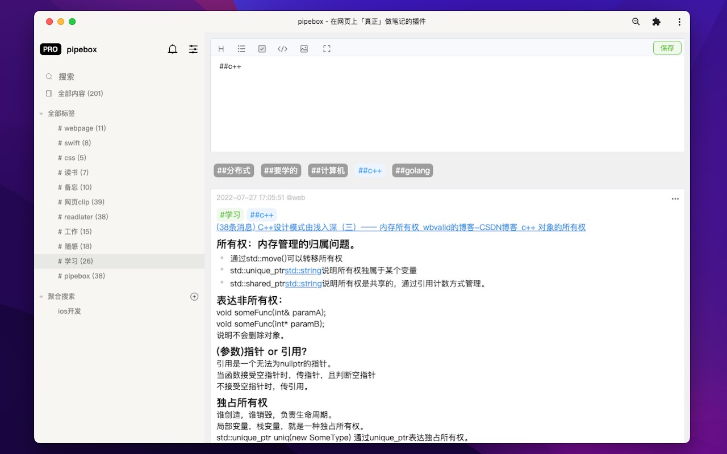Select the # readlater (38) tag
This screenshot has width=727, height=454.
pos(83,217)
